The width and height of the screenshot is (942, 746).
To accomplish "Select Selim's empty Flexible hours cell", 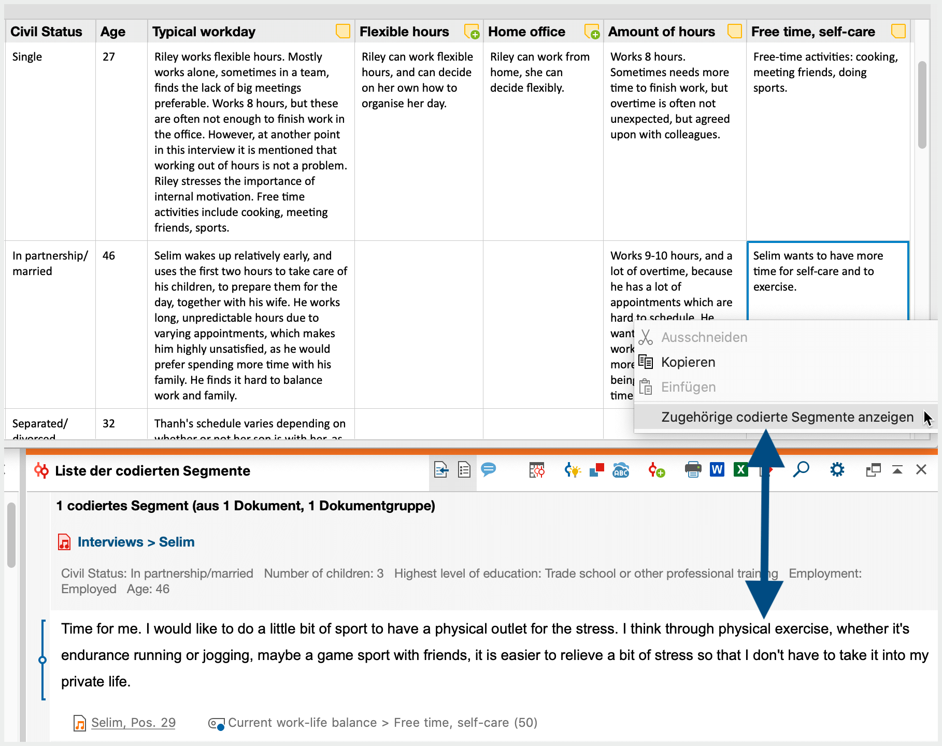I will [x=419, y=324].
